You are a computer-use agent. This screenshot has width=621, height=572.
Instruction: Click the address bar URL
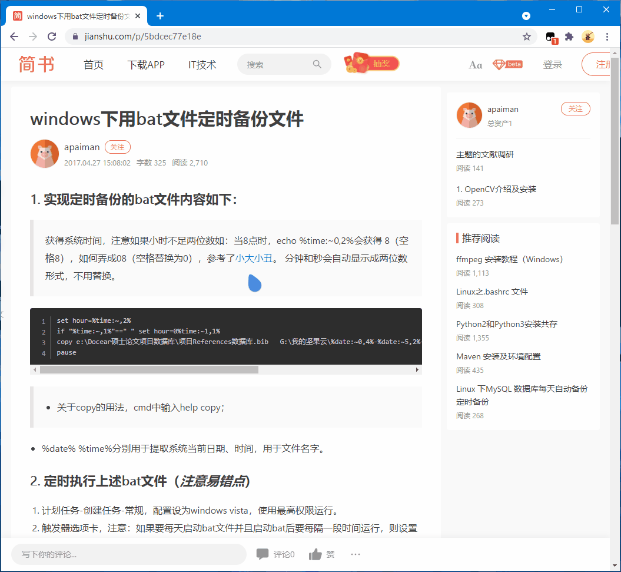tap(142, 37)
